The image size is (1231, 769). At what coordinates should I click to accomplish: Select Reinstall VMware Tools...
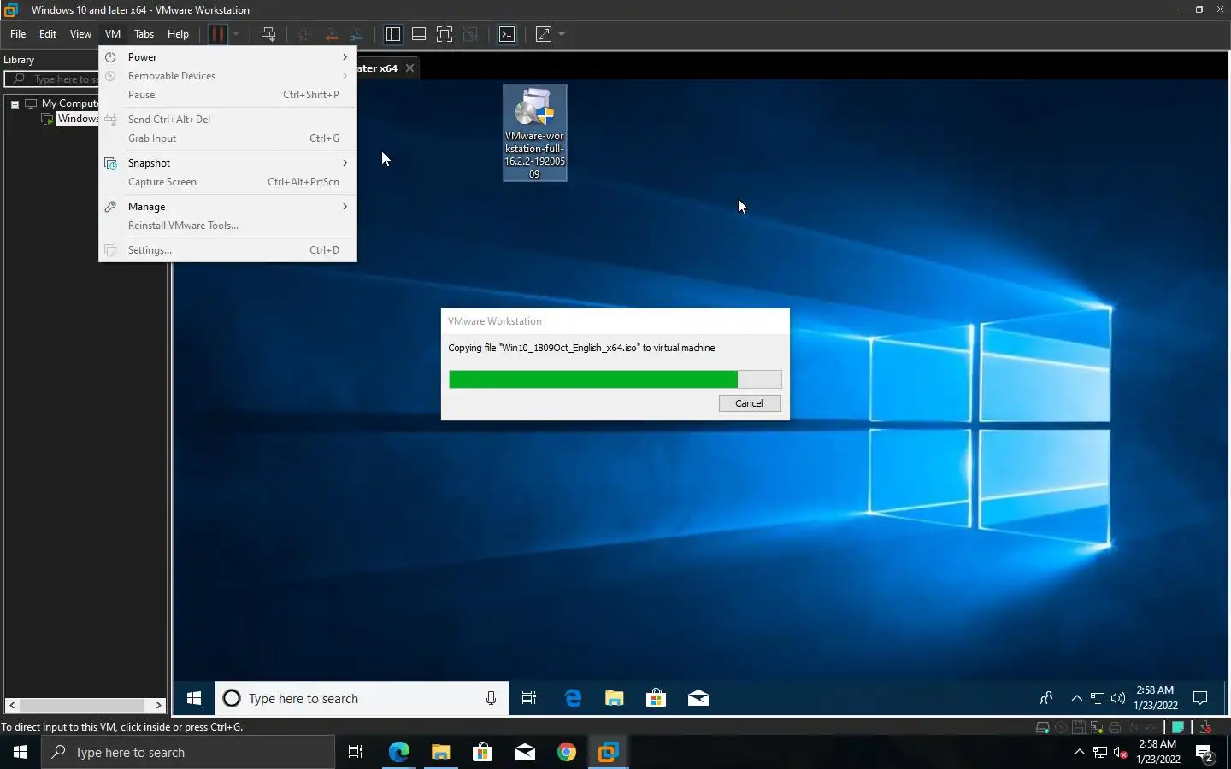[227, 226]
